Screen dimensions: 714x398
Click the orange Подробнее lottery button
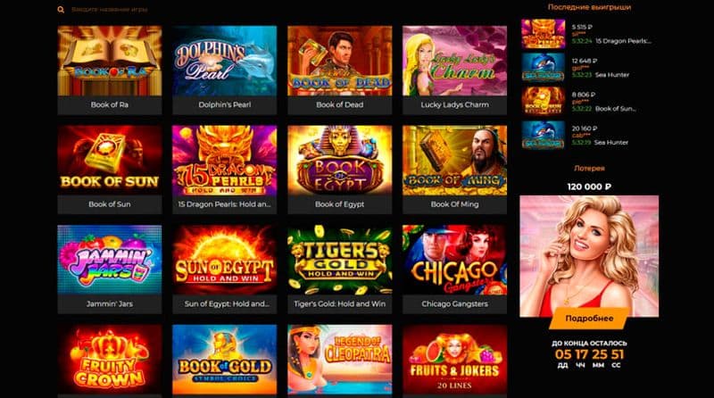589,319
